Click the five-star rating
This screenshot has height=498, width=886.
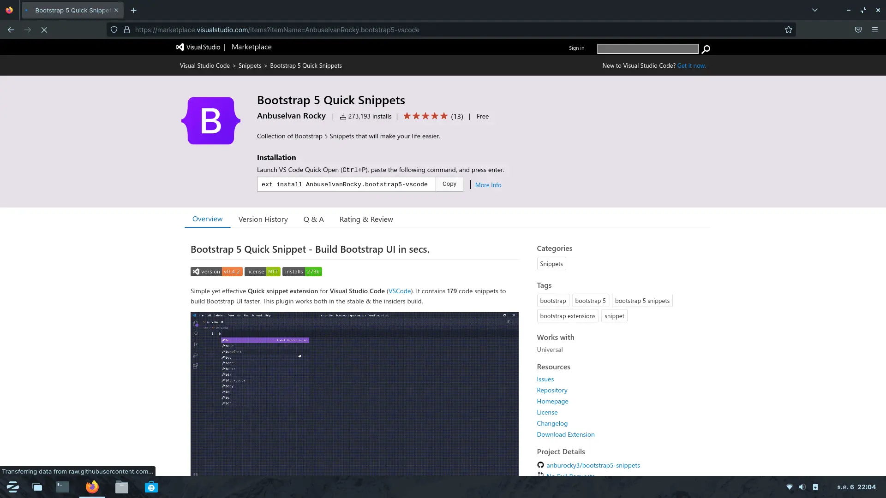coord(425,116)
